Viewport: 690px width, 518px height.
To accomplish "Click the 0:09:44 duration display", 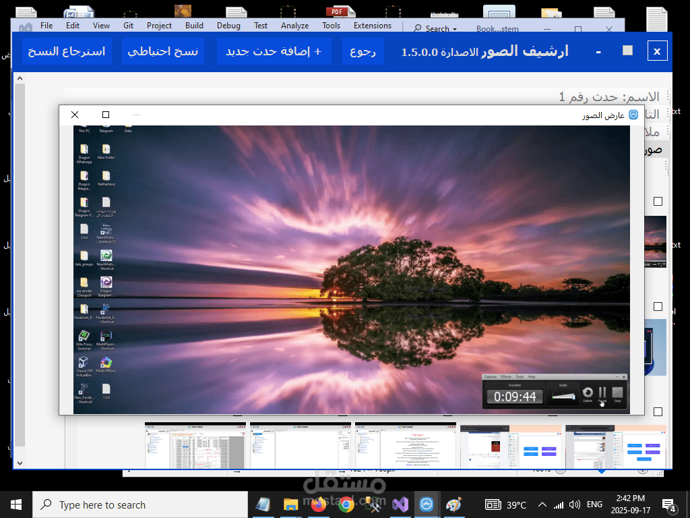I will tap(515, 397).
